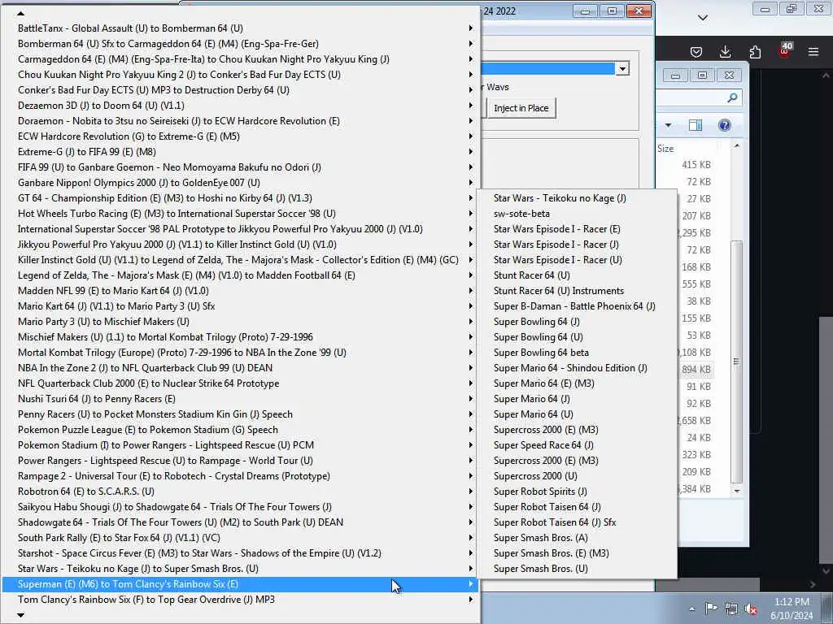Choose Super Speed Race 64 (J)
Screen dimensions: 833x624
click(x=577, y=444)
